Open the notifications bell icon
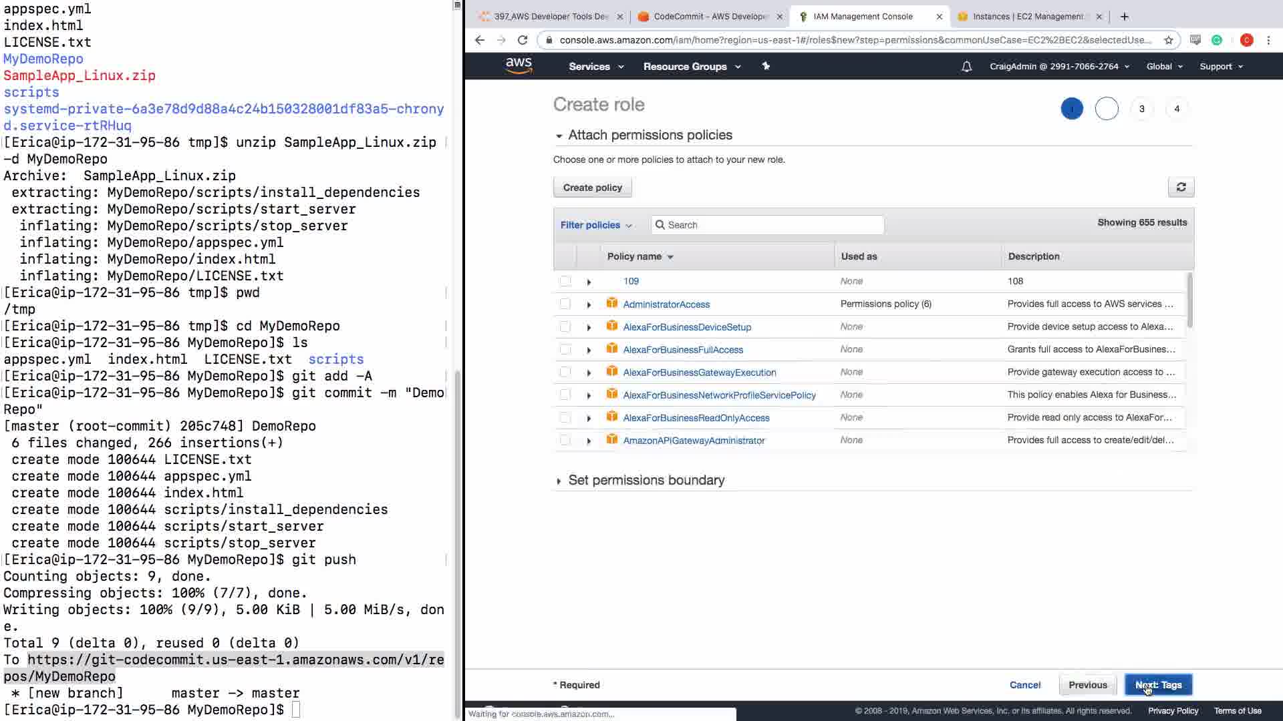Image resolution: width=1283 pixels, height=721 pixels. (966, 67)
